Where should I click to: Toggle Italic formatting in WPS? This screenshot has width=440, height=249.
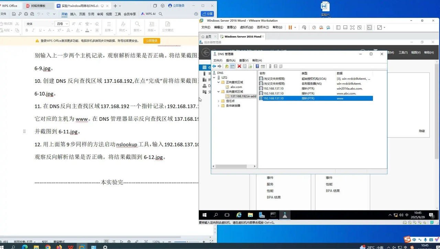click(33, 30)
